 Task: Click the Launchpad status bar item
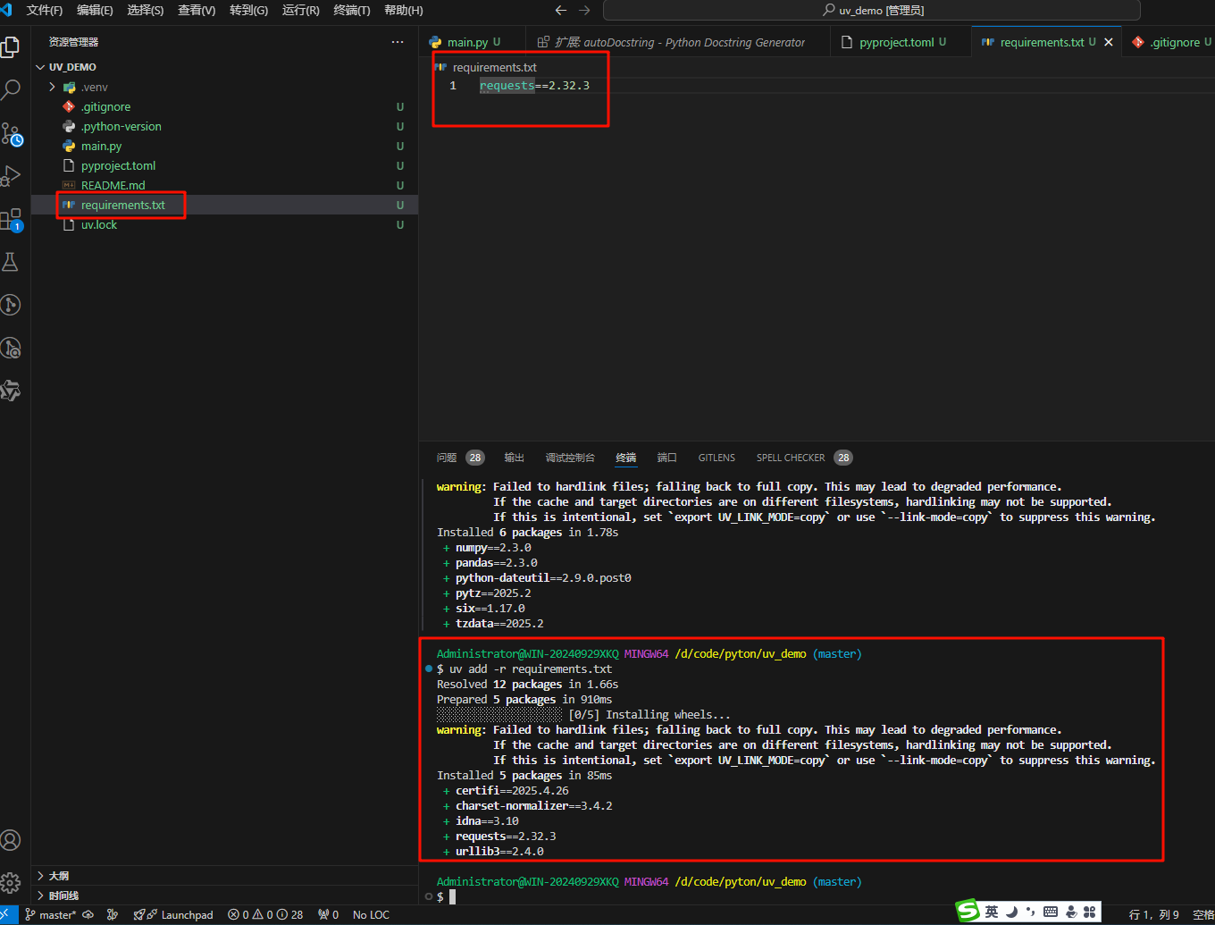pos(173,914)
